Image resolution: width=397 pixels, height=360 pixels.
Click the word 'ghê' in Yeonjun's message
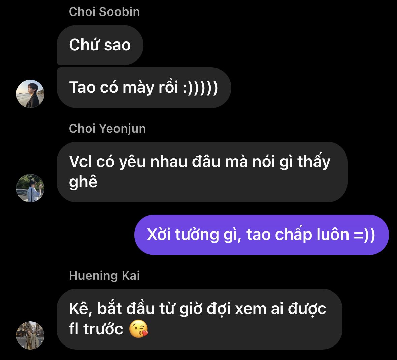coord(83,182)
